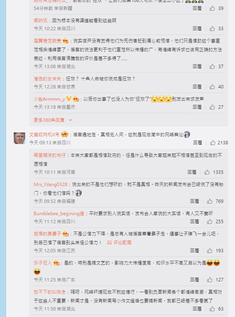Open the 评论配图 comment image
The width and height of the screenshot is (235, 317).
pos(119,242)
